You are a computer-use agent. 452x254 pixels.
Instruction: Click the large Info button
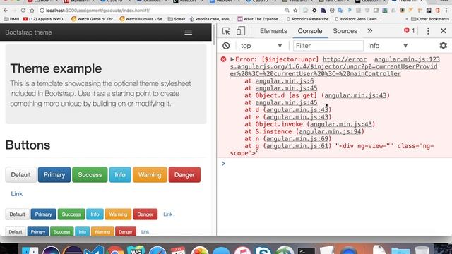tap(120, 175)
